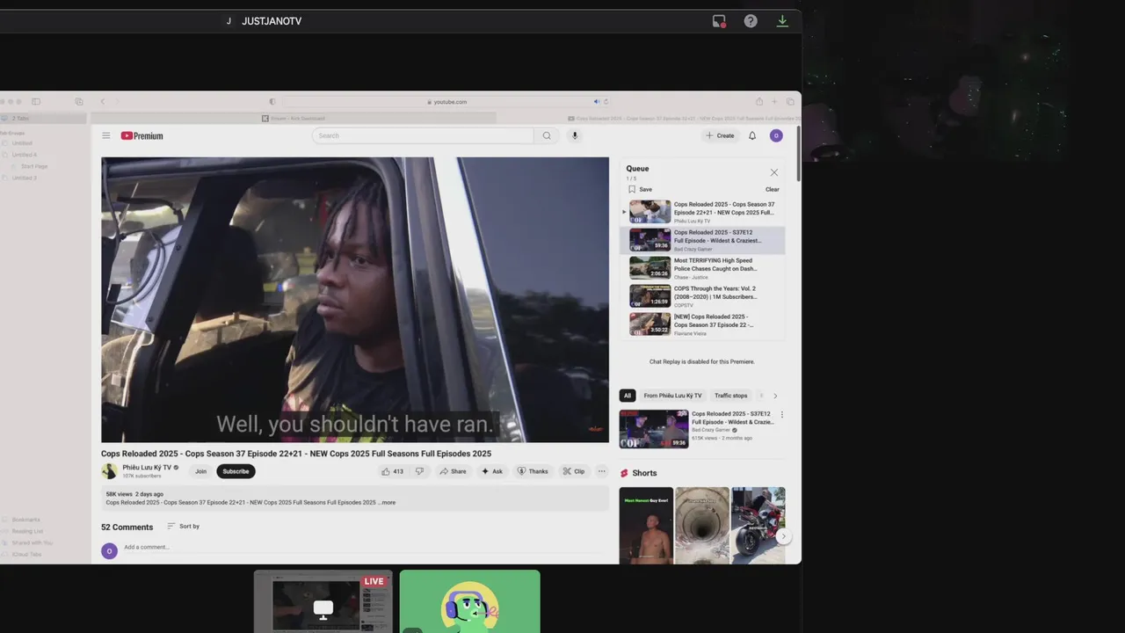Dislike the video with the thumbs-down icon
The image size is (1125, 633).
[x=419, y=471]
